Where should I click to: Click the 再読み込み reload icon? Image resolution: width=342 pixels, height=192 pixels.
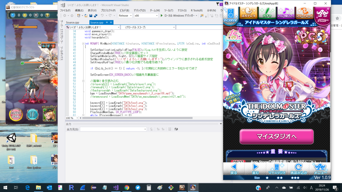tap(298, 168)
